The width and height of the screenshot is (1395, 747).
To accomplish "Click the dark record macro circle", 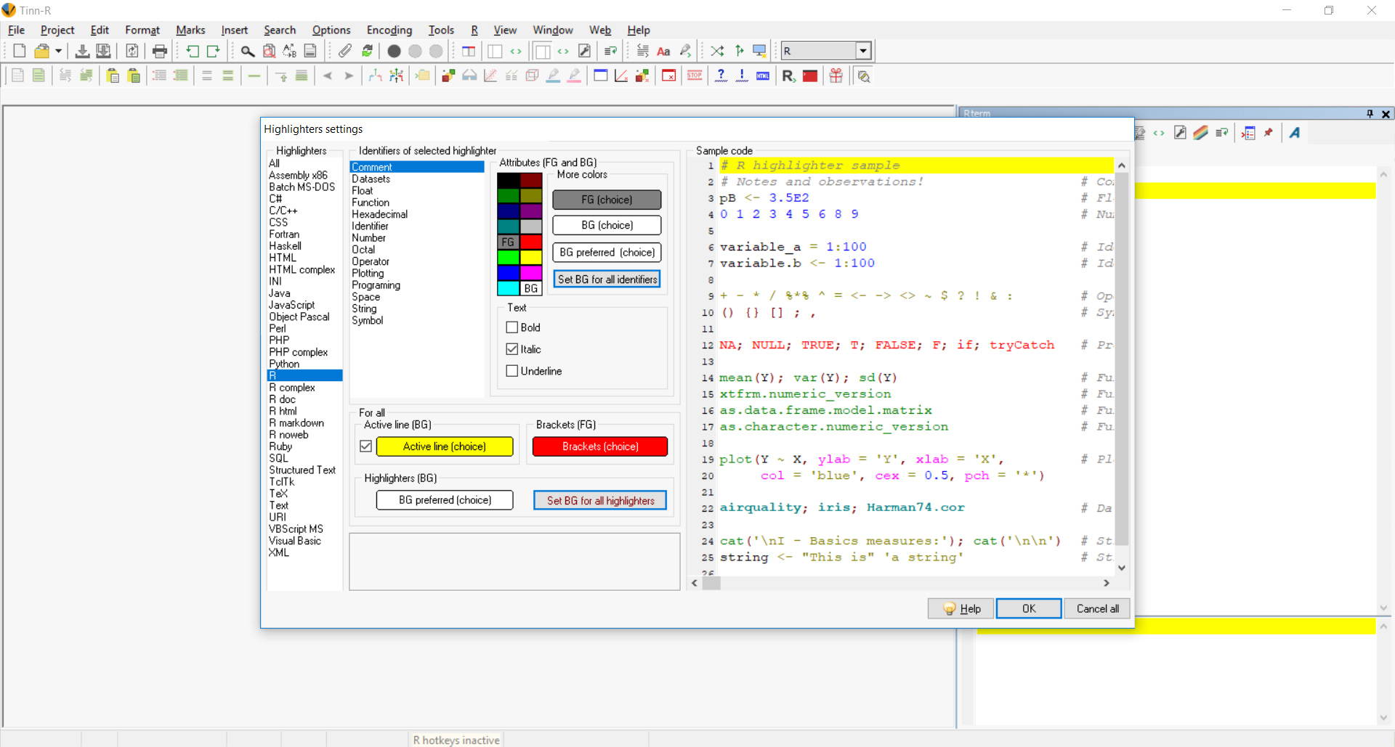I will tap(394, 51).
